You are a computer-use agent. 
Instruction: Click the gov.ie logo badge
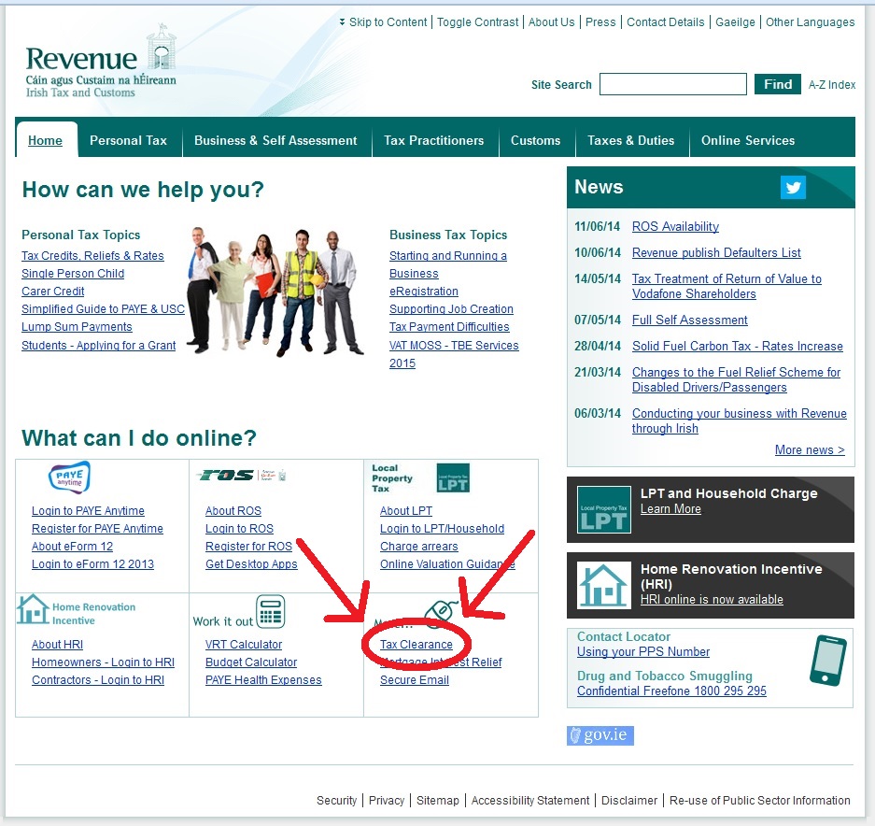(x=600, y=735)
